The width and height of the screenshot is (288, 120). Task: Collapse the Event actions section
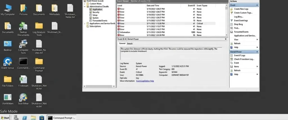(257, 5)
